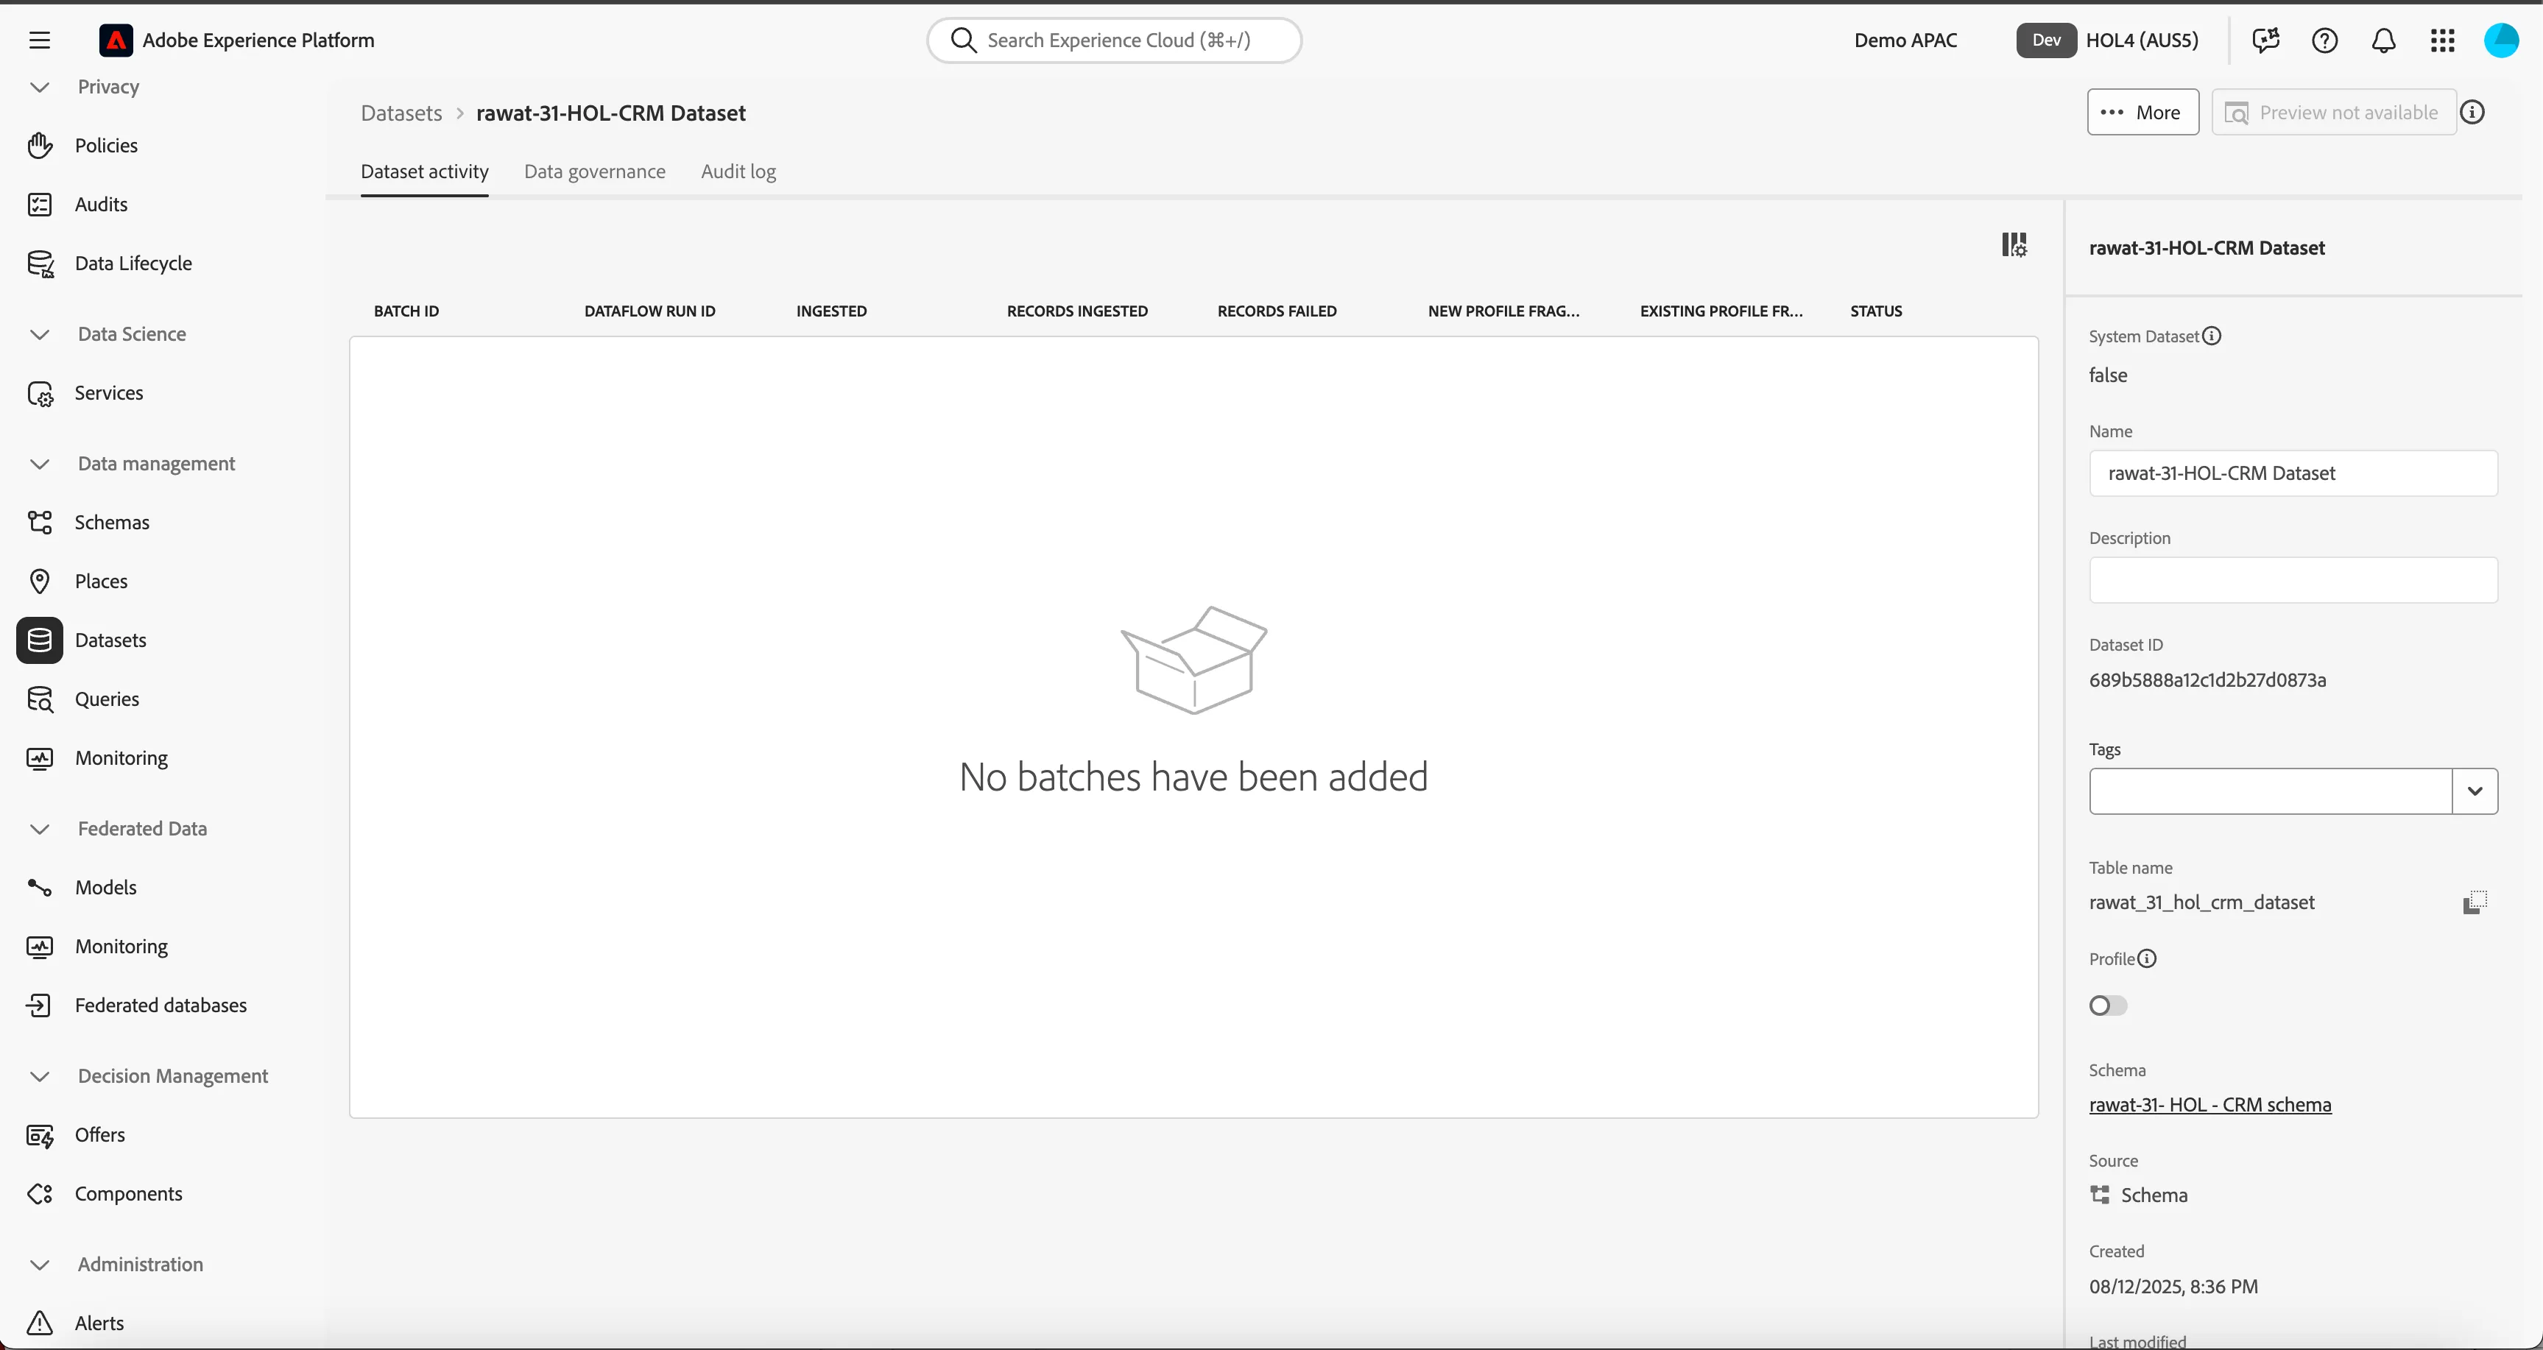This screenshot has width=2543, height=1350.
Task: Click the info icon next to Preview not available
Action: 2472,113
